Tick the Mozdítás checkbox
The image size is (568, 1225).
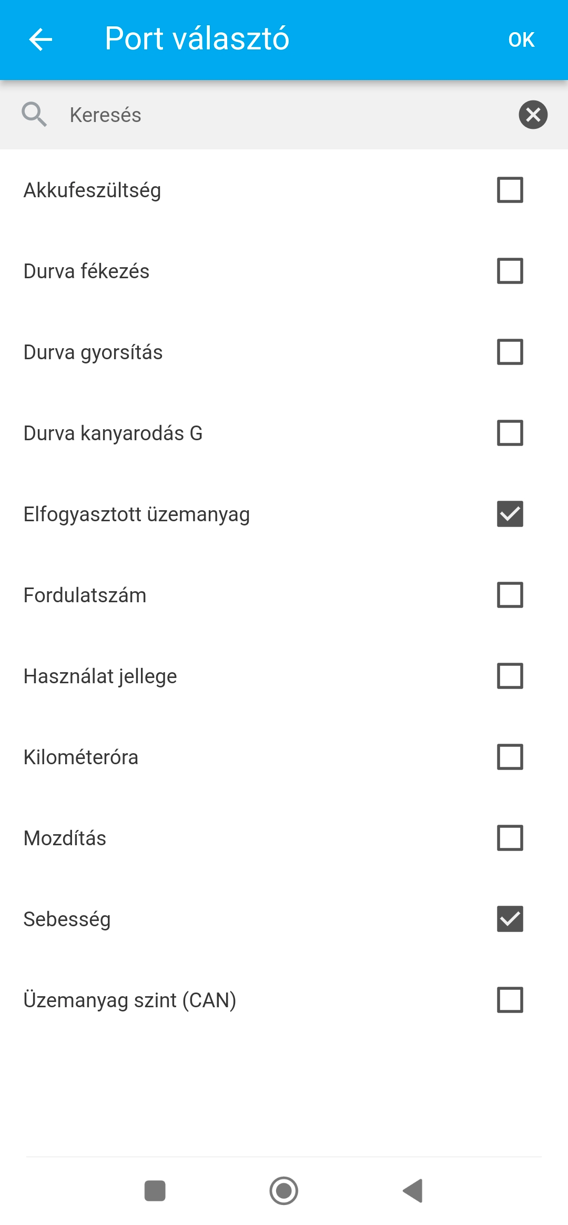coord(510,838)
